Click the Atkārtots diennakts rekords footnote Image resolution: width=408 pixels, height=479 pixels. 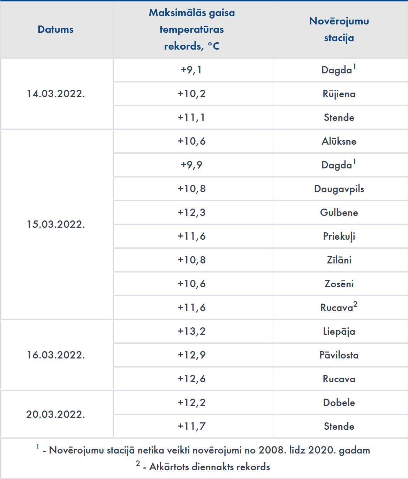(206, 467)
